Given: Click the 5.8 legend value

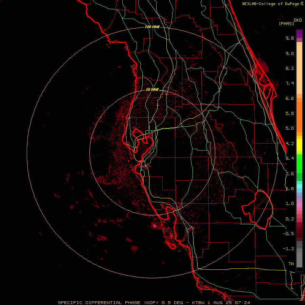Looking at the screenshot, I should pyautogui.click(x=290, y=114).
